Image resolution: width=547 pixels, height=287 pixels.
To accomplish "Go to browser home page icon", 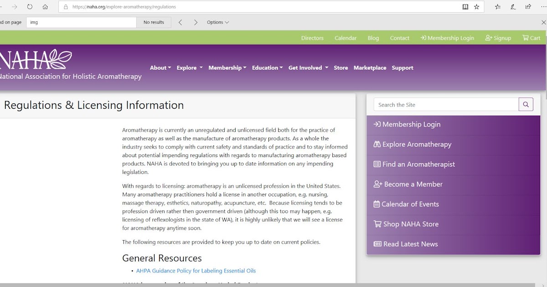I will [45, 7].
